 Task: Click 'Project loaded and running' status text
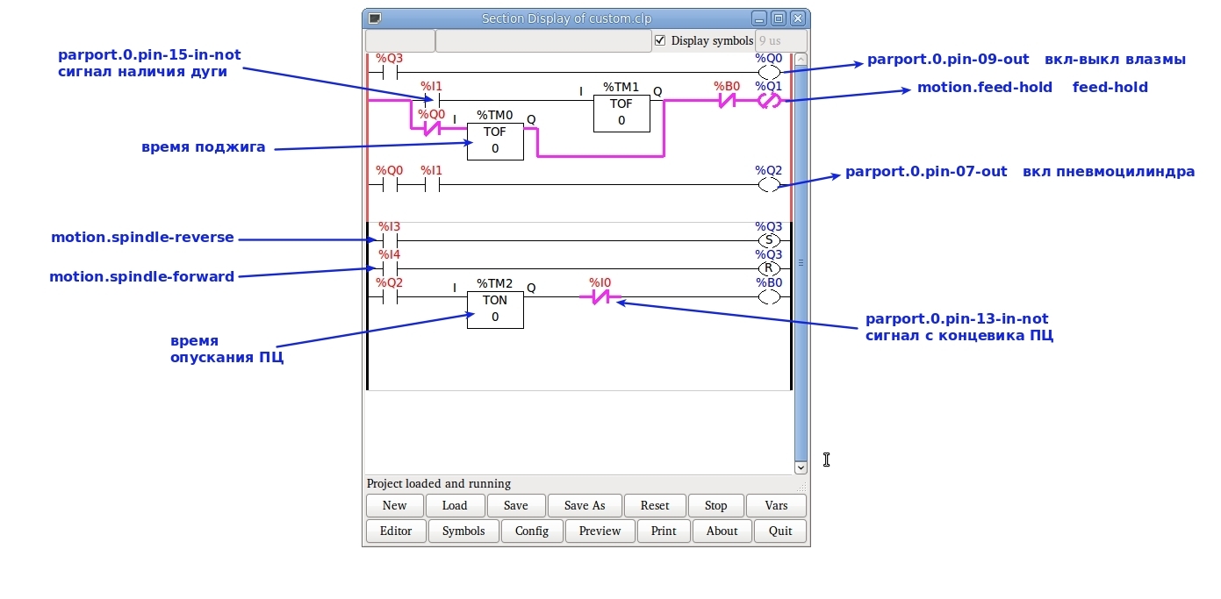coord(439,484)
